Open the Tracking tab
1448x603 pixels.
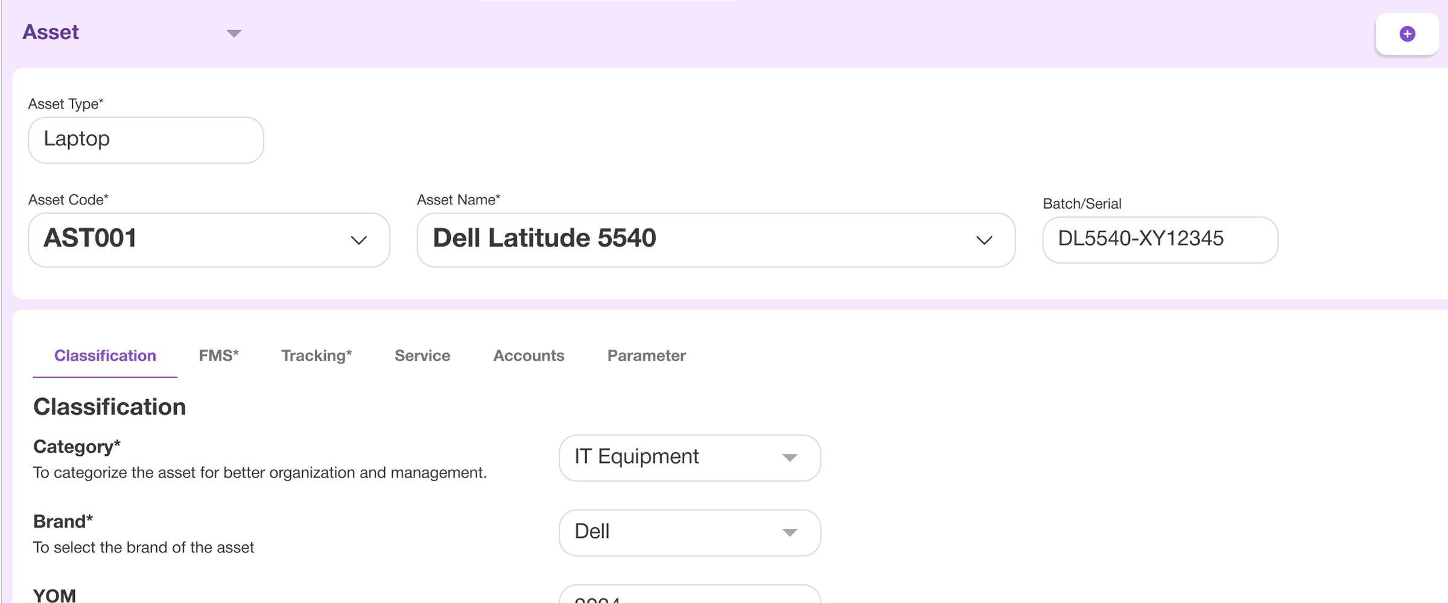[x=316, y=356]
